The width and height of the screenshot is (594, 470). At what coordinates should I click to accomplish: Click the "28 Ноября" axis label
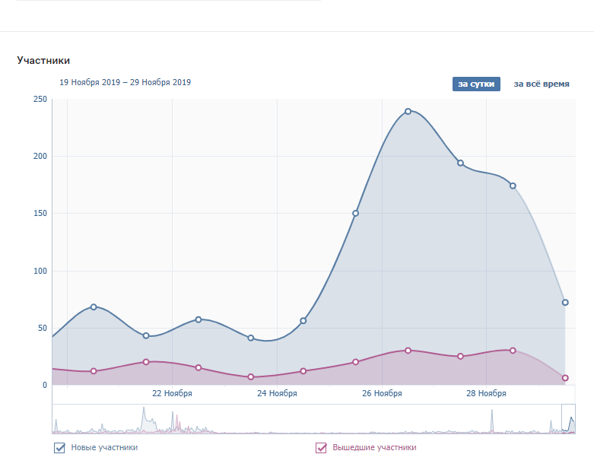(487, 393)
